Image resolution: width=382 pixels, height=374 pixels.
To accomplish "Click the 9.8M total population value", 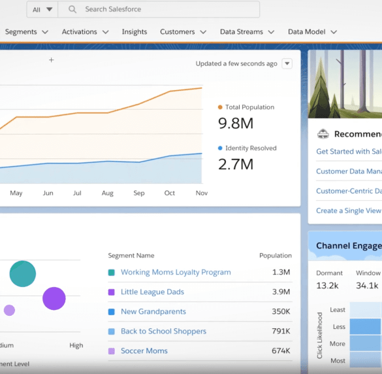I will [x=236, y=124].
